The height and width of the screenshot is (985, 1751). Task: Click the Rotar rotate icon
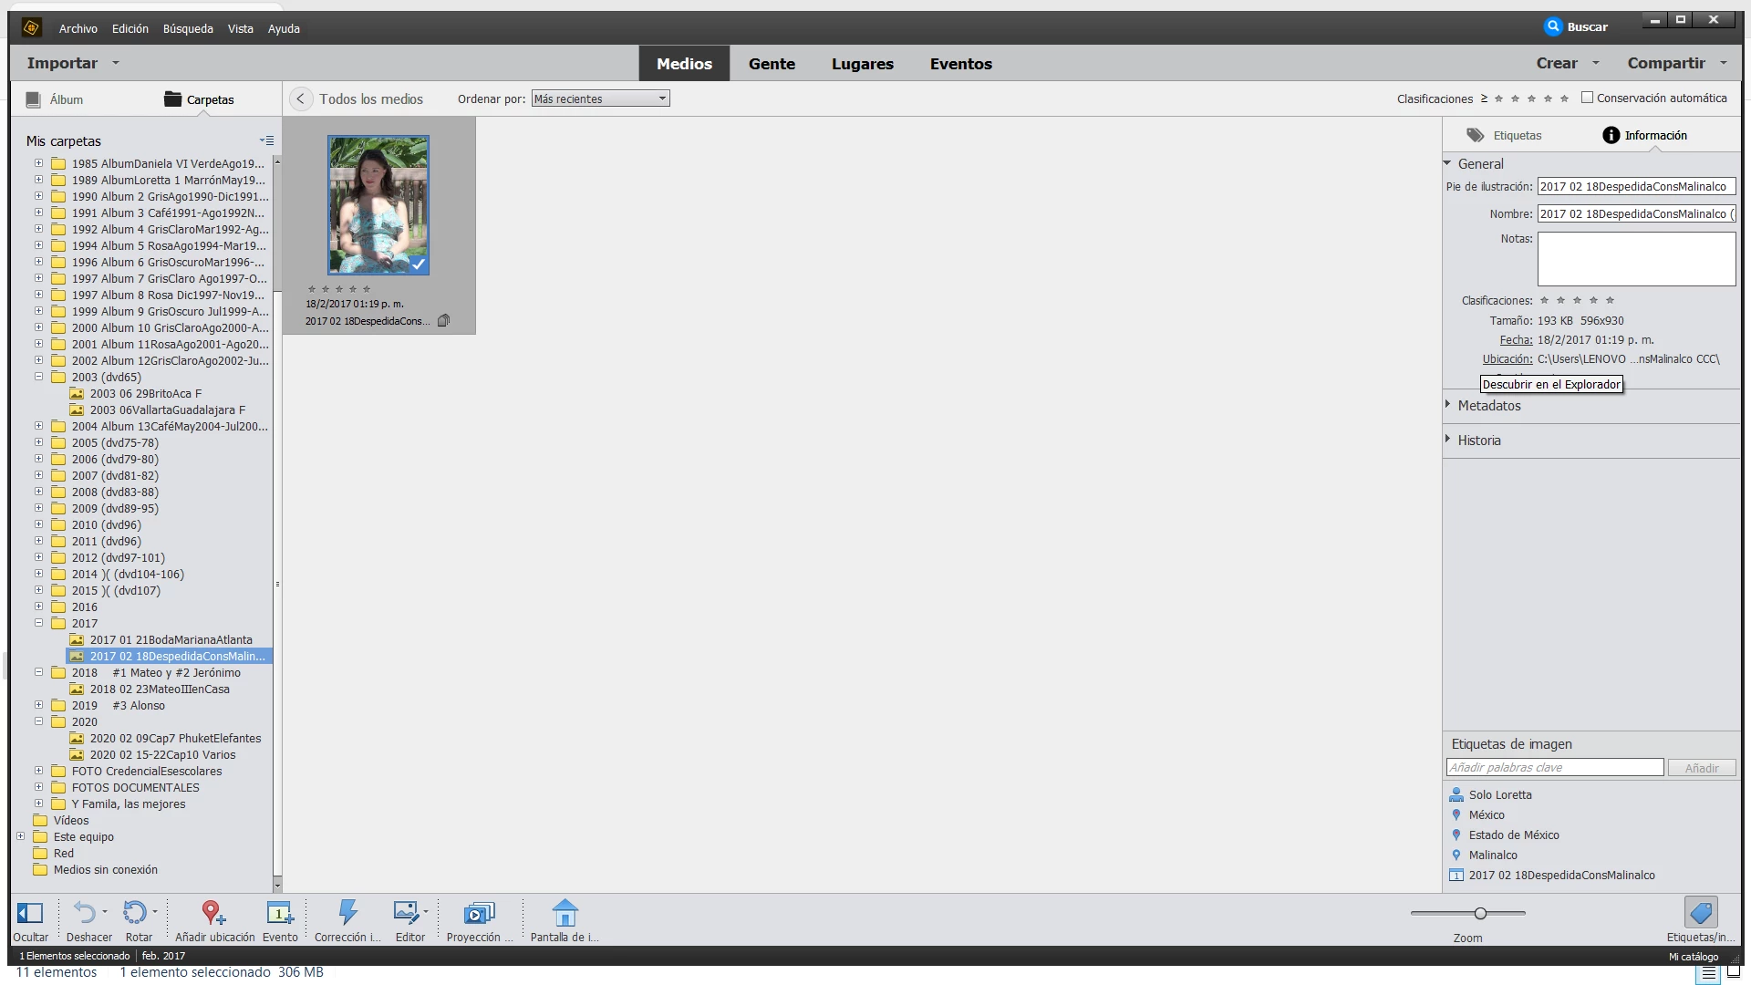(x=135, y=913)
